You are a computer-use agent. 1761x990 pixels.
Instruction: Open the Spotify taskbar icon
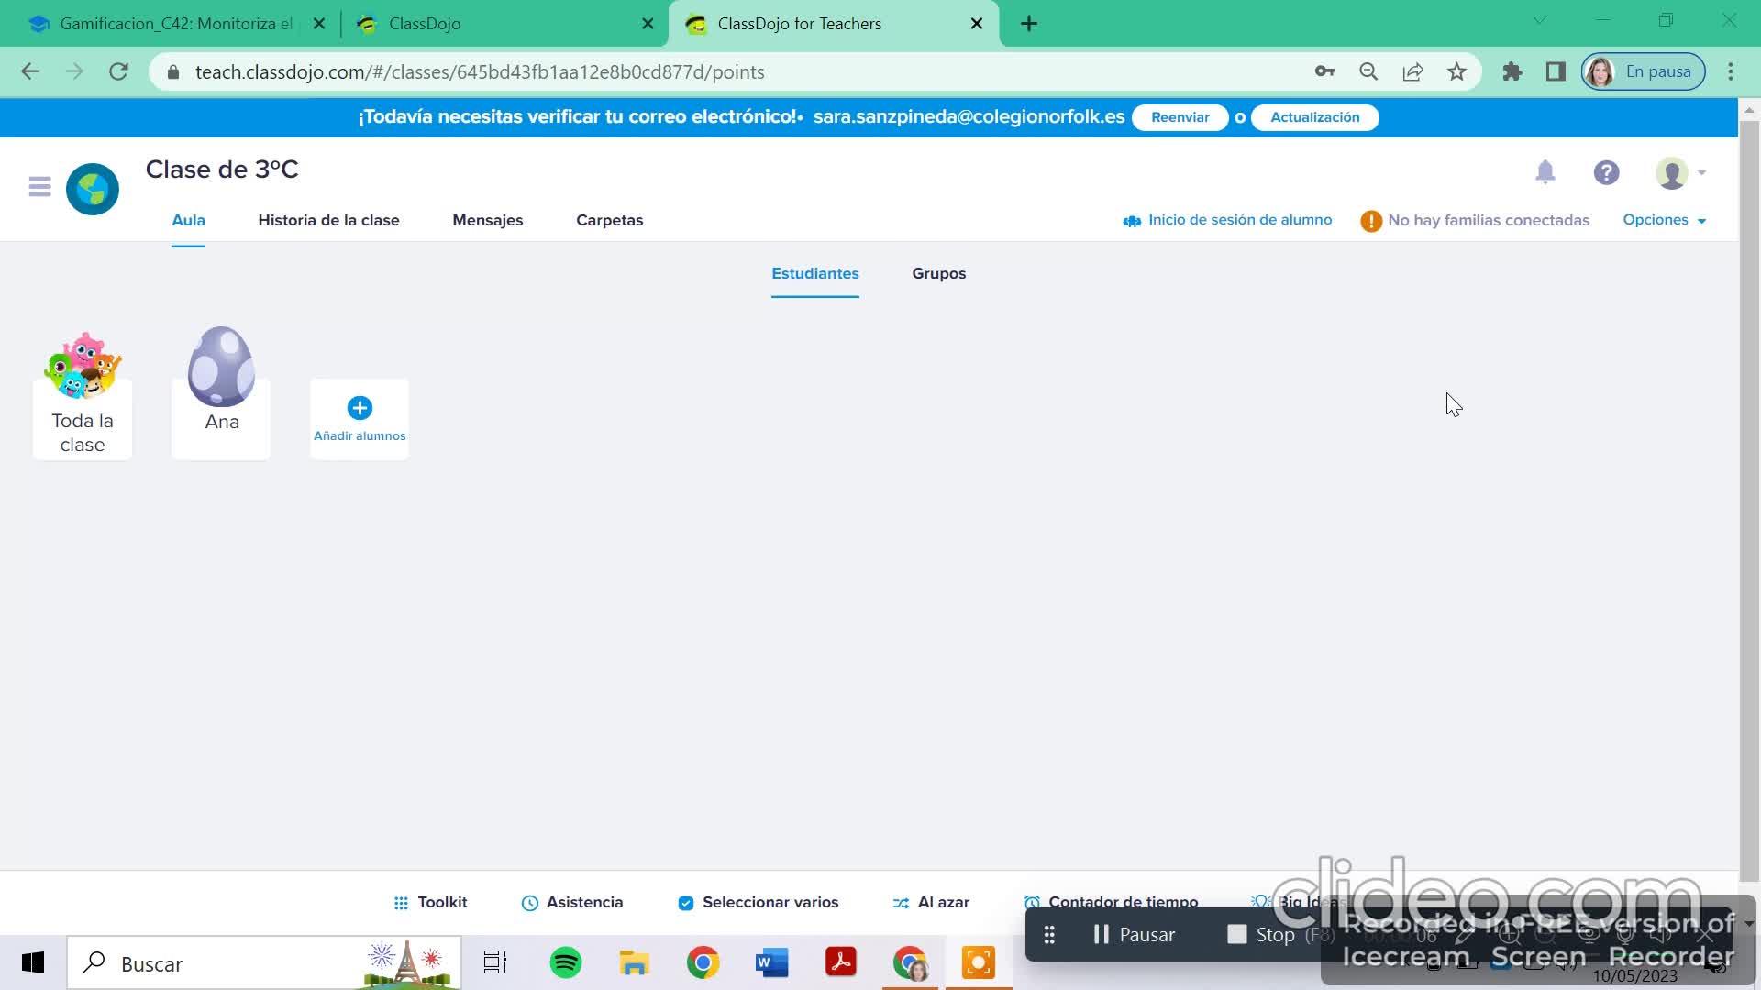pos(566,962)
